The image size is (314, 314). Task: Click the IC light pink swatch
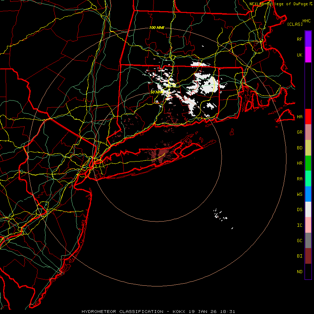[308, 225]
